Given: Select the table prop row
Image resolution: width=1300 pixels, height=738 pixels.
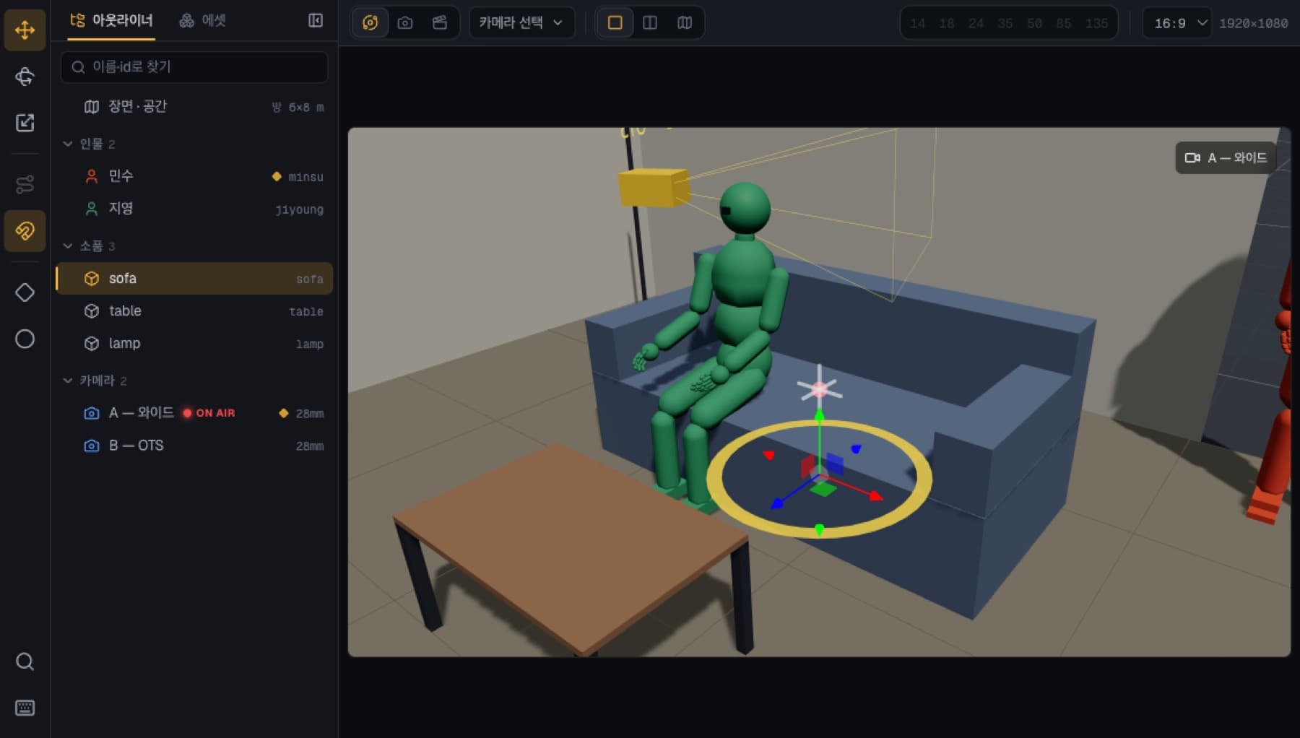Looking at the screenshot, I should pyautogui.click(x=194, y=311).
